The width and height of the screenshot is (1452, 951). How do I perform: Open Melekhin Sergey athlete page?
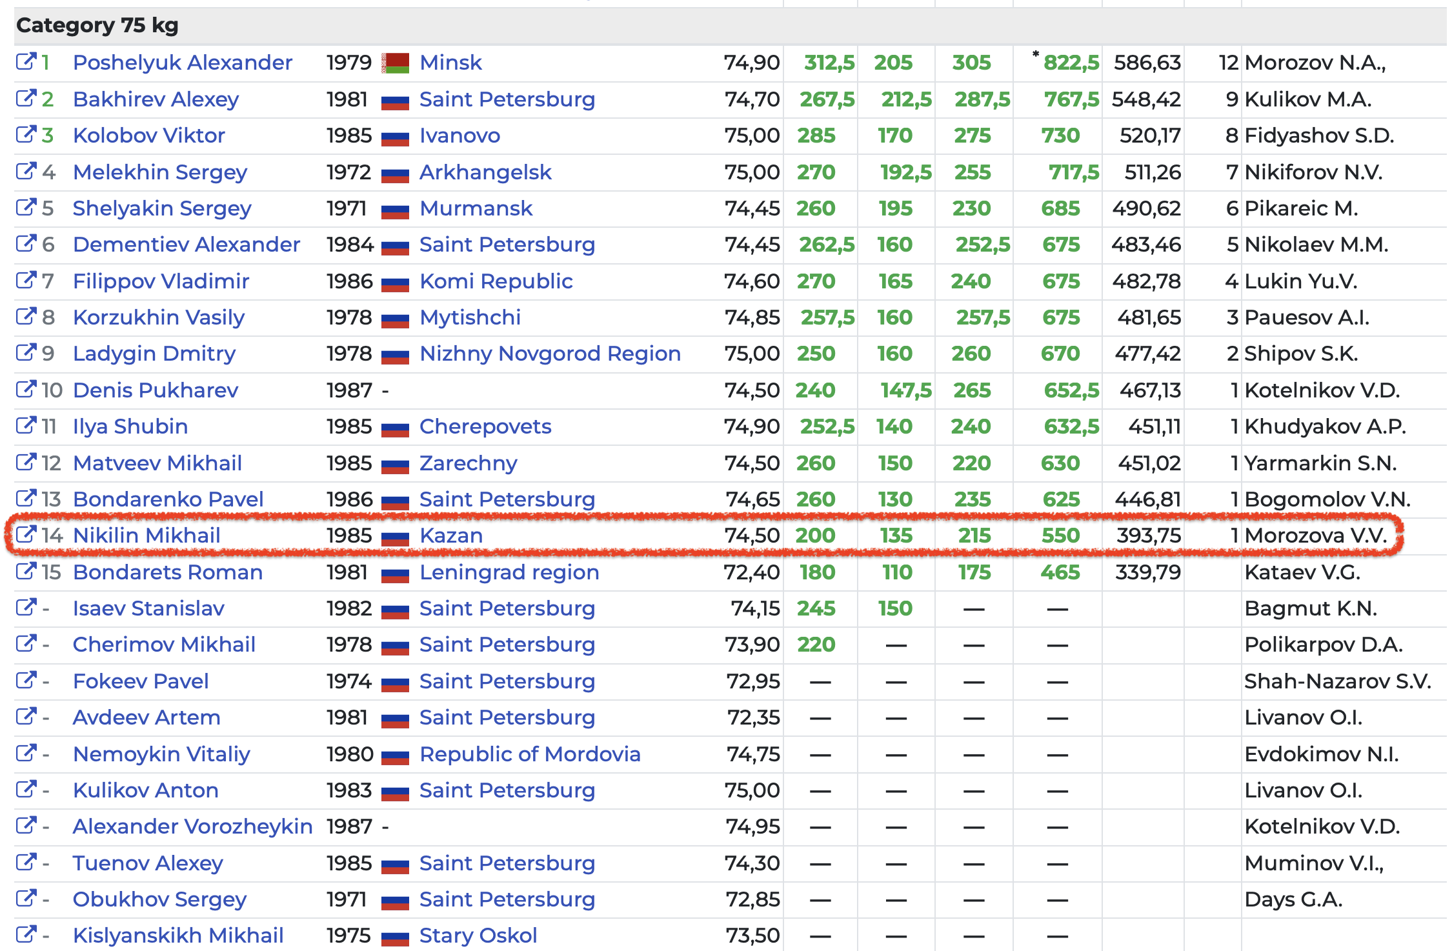[x=160, y=172]
